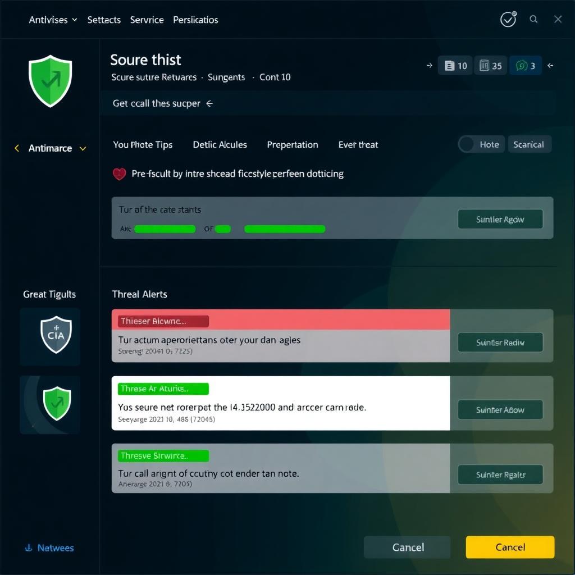This screenshot has height=575, width=575.
Task: Click the gray Cancel button
Action: 408,547
